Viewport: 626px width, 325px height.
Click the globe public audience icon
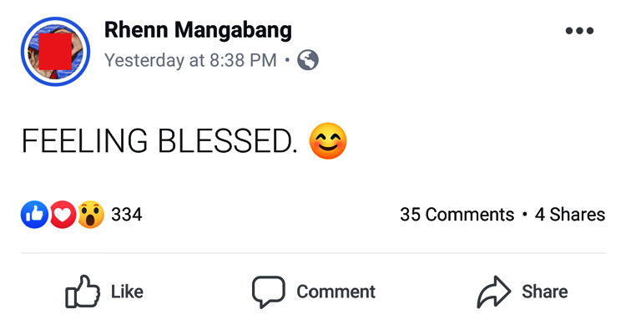coord(308,60)
